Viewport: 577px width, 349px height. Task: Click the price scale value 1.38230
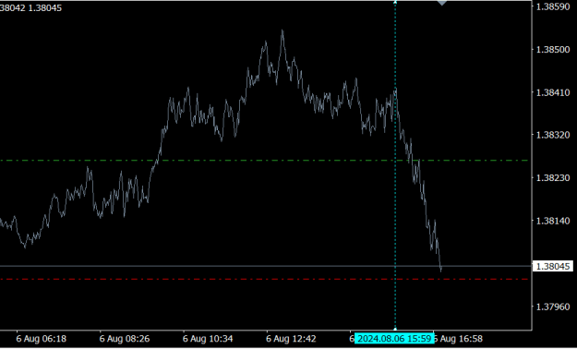click(x=553, y=178)
